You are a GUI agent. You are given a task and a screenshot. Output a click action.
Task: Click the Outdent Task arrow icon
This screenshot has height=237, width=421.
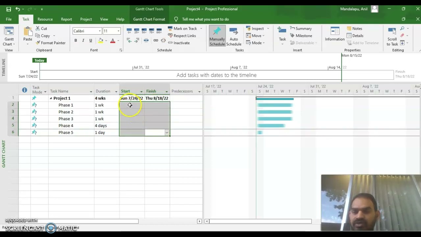click(x=129, y=40)
